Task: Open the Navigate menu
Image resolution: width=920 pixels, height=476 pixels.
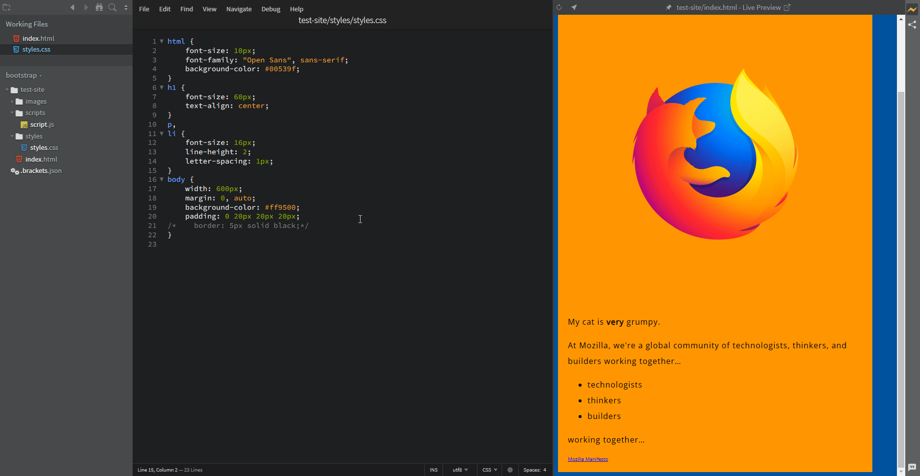Action: [x=239, y=9]
